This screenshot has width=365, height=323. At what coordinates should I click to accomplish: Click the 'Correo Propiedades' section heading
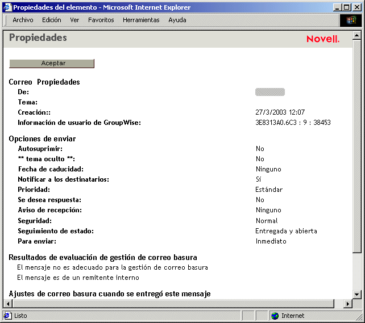[44, 82]
